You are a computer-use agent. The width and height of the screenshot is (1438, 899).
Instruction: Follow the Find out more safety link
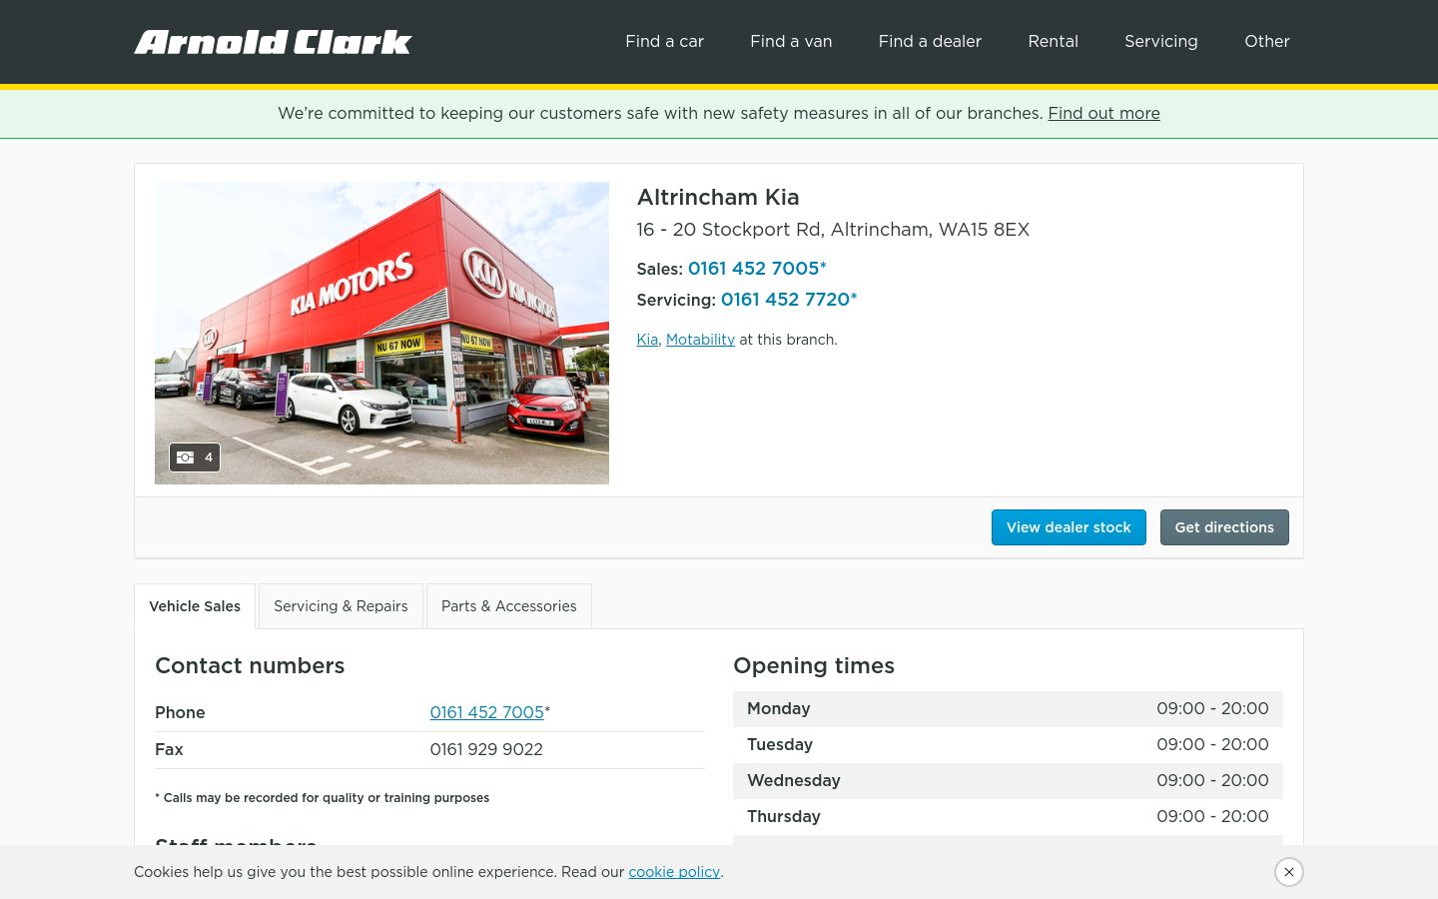[x=1103, y=113]
